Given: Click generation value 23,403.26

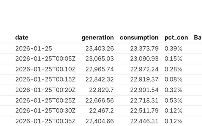Looking at the screenshot, I should tap(99, 49).
